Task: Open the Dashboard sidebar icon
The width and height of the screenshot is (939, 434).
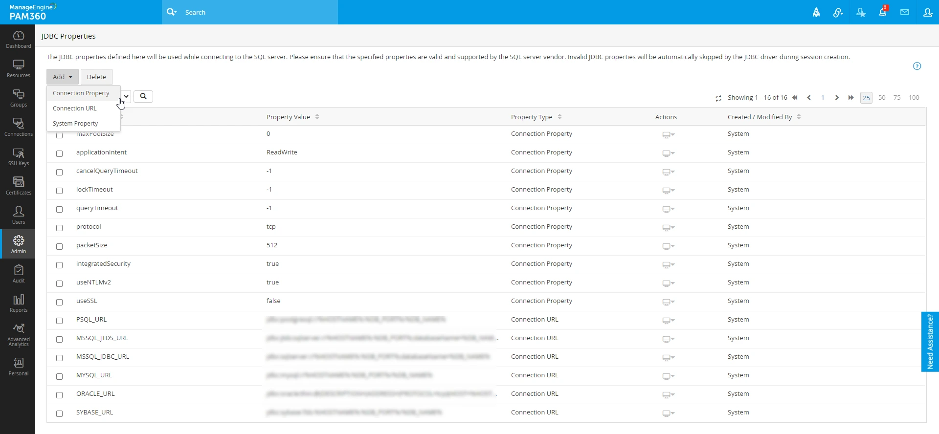Action: click(18, 39)
